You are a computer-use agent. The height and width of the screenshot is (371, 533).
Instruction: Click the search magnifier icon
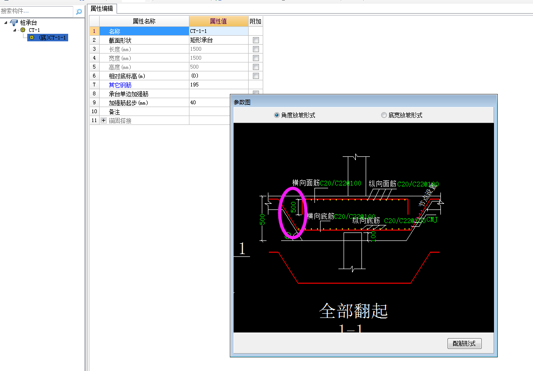[x=79, y=12]
